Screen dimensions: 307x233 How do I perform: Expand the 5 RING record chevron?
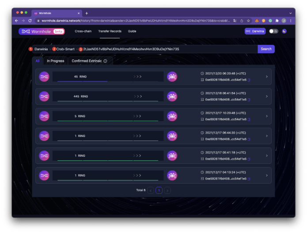pyautogui.click(x=267, y=116)
